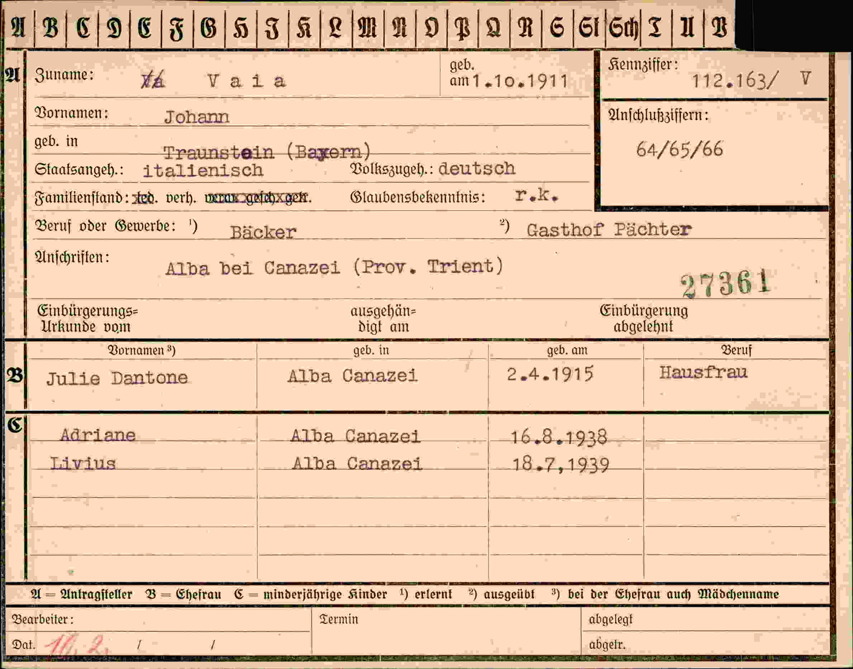The image size is (853, 669).
Task: Select the birth date 1.10.1911
Action: pyautogui.click(x=520, y=81)
